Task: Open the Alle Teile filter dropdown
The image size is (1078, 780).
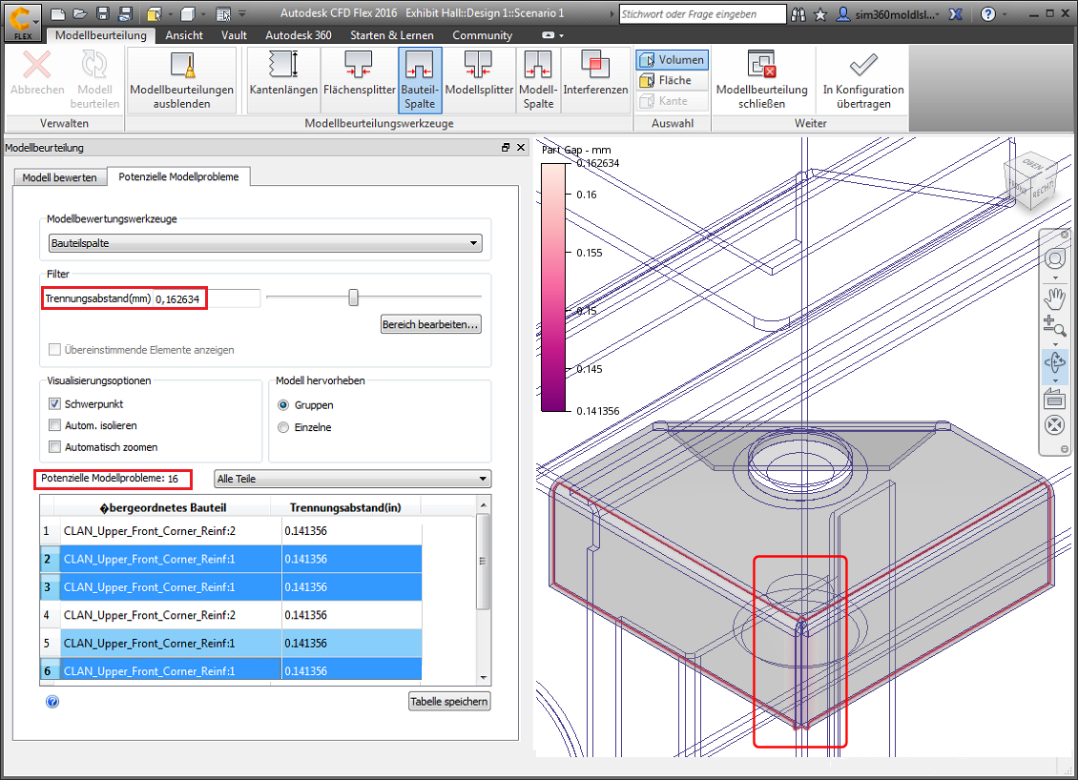Action: coord(353,479)
